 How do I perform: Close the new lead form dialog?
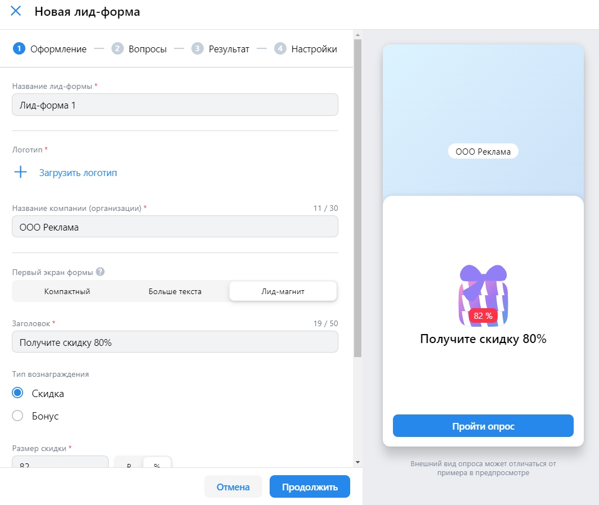[16, 11]
